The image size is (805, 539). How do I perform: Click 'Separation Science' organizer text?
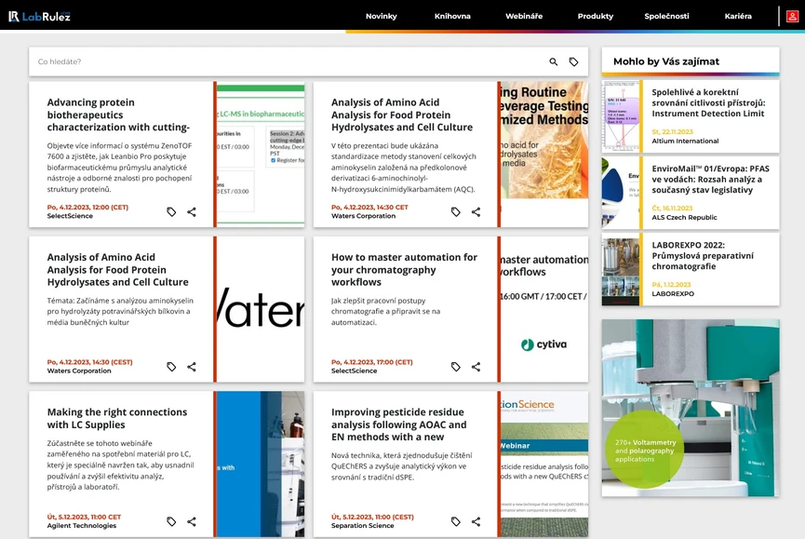click(x=362, y=526)
